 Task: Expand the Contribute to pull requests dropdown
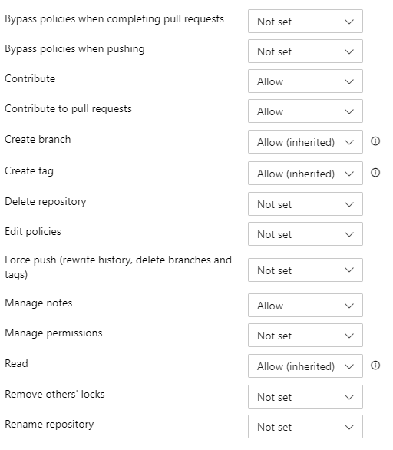pyautogui.click(x=305, y=111)
